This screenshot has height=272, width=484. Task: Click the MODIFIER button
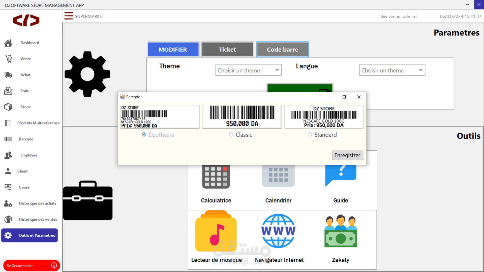(173, 50)
